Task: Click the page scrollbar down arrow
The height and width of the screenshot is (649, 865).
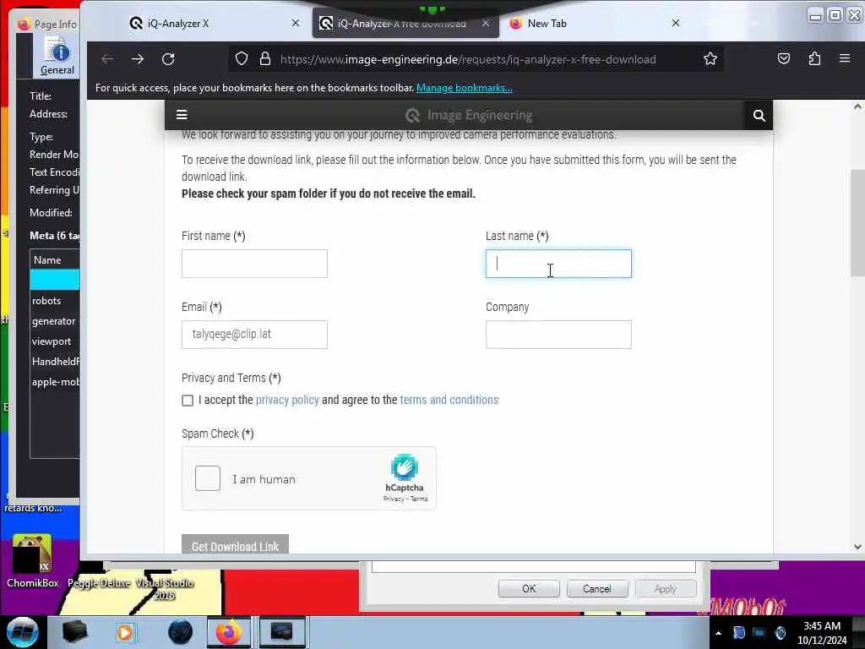Action: tap(857, 547)
